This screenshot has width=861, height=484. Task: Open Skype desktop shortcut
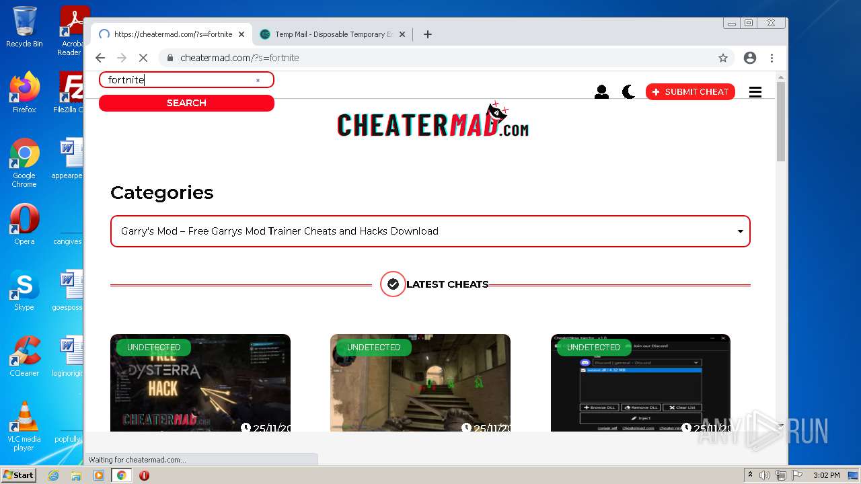24,290
